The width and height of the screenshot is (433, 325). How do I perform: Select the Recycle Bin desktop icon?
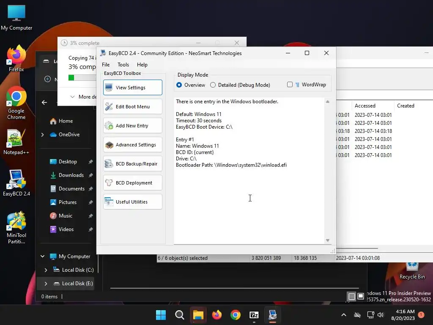click(x=412, y=271)
